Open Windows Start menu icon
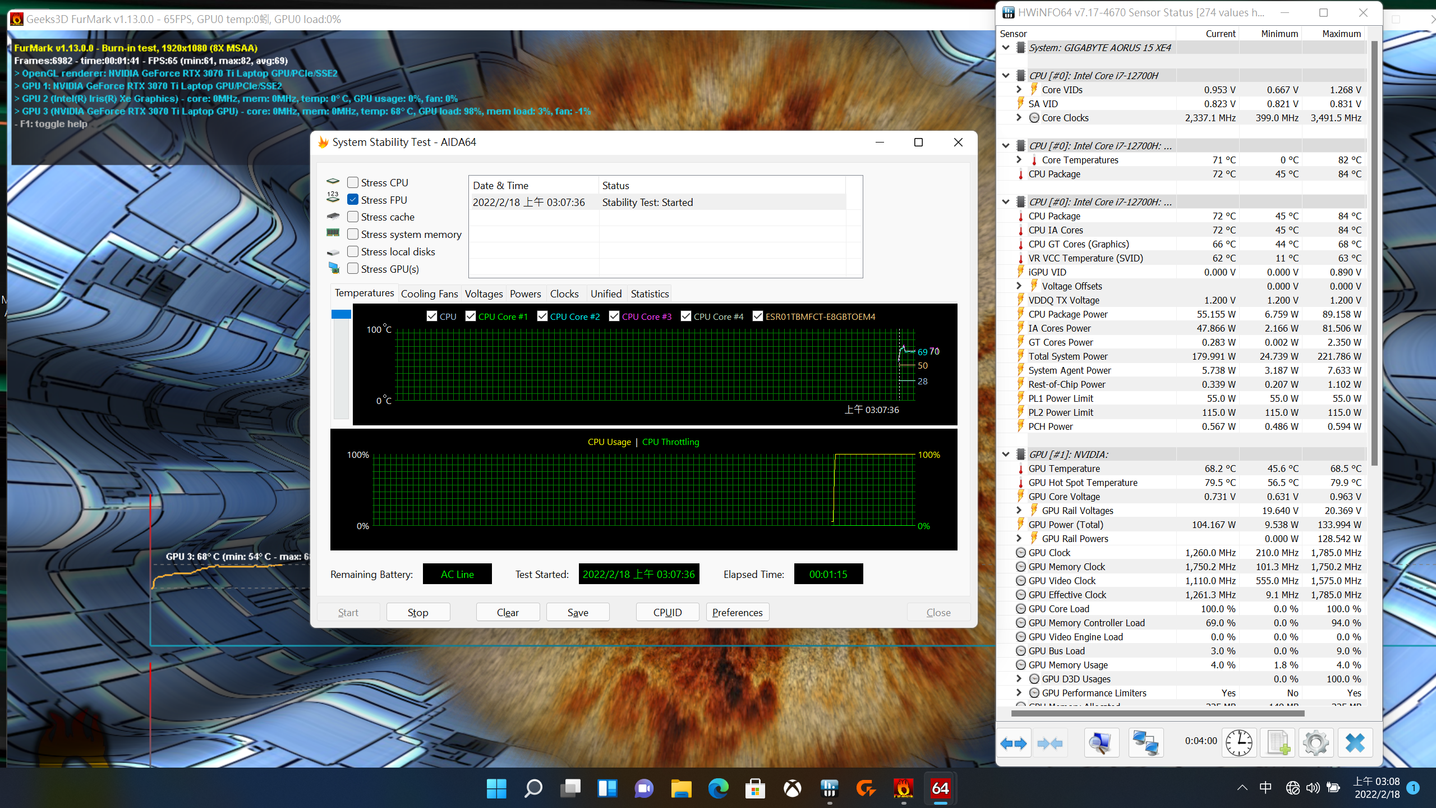The width and height of the screenshot is (1436, 808). click(496, 788)
